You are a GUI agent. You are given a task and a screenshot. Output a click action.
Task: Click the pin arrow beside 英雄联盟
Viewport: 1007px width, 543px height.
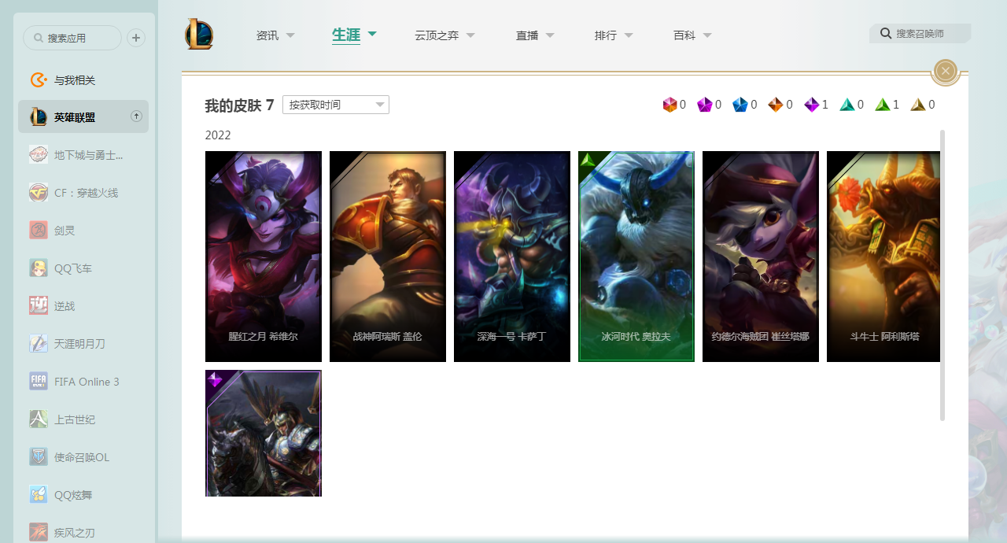point(136,116)
